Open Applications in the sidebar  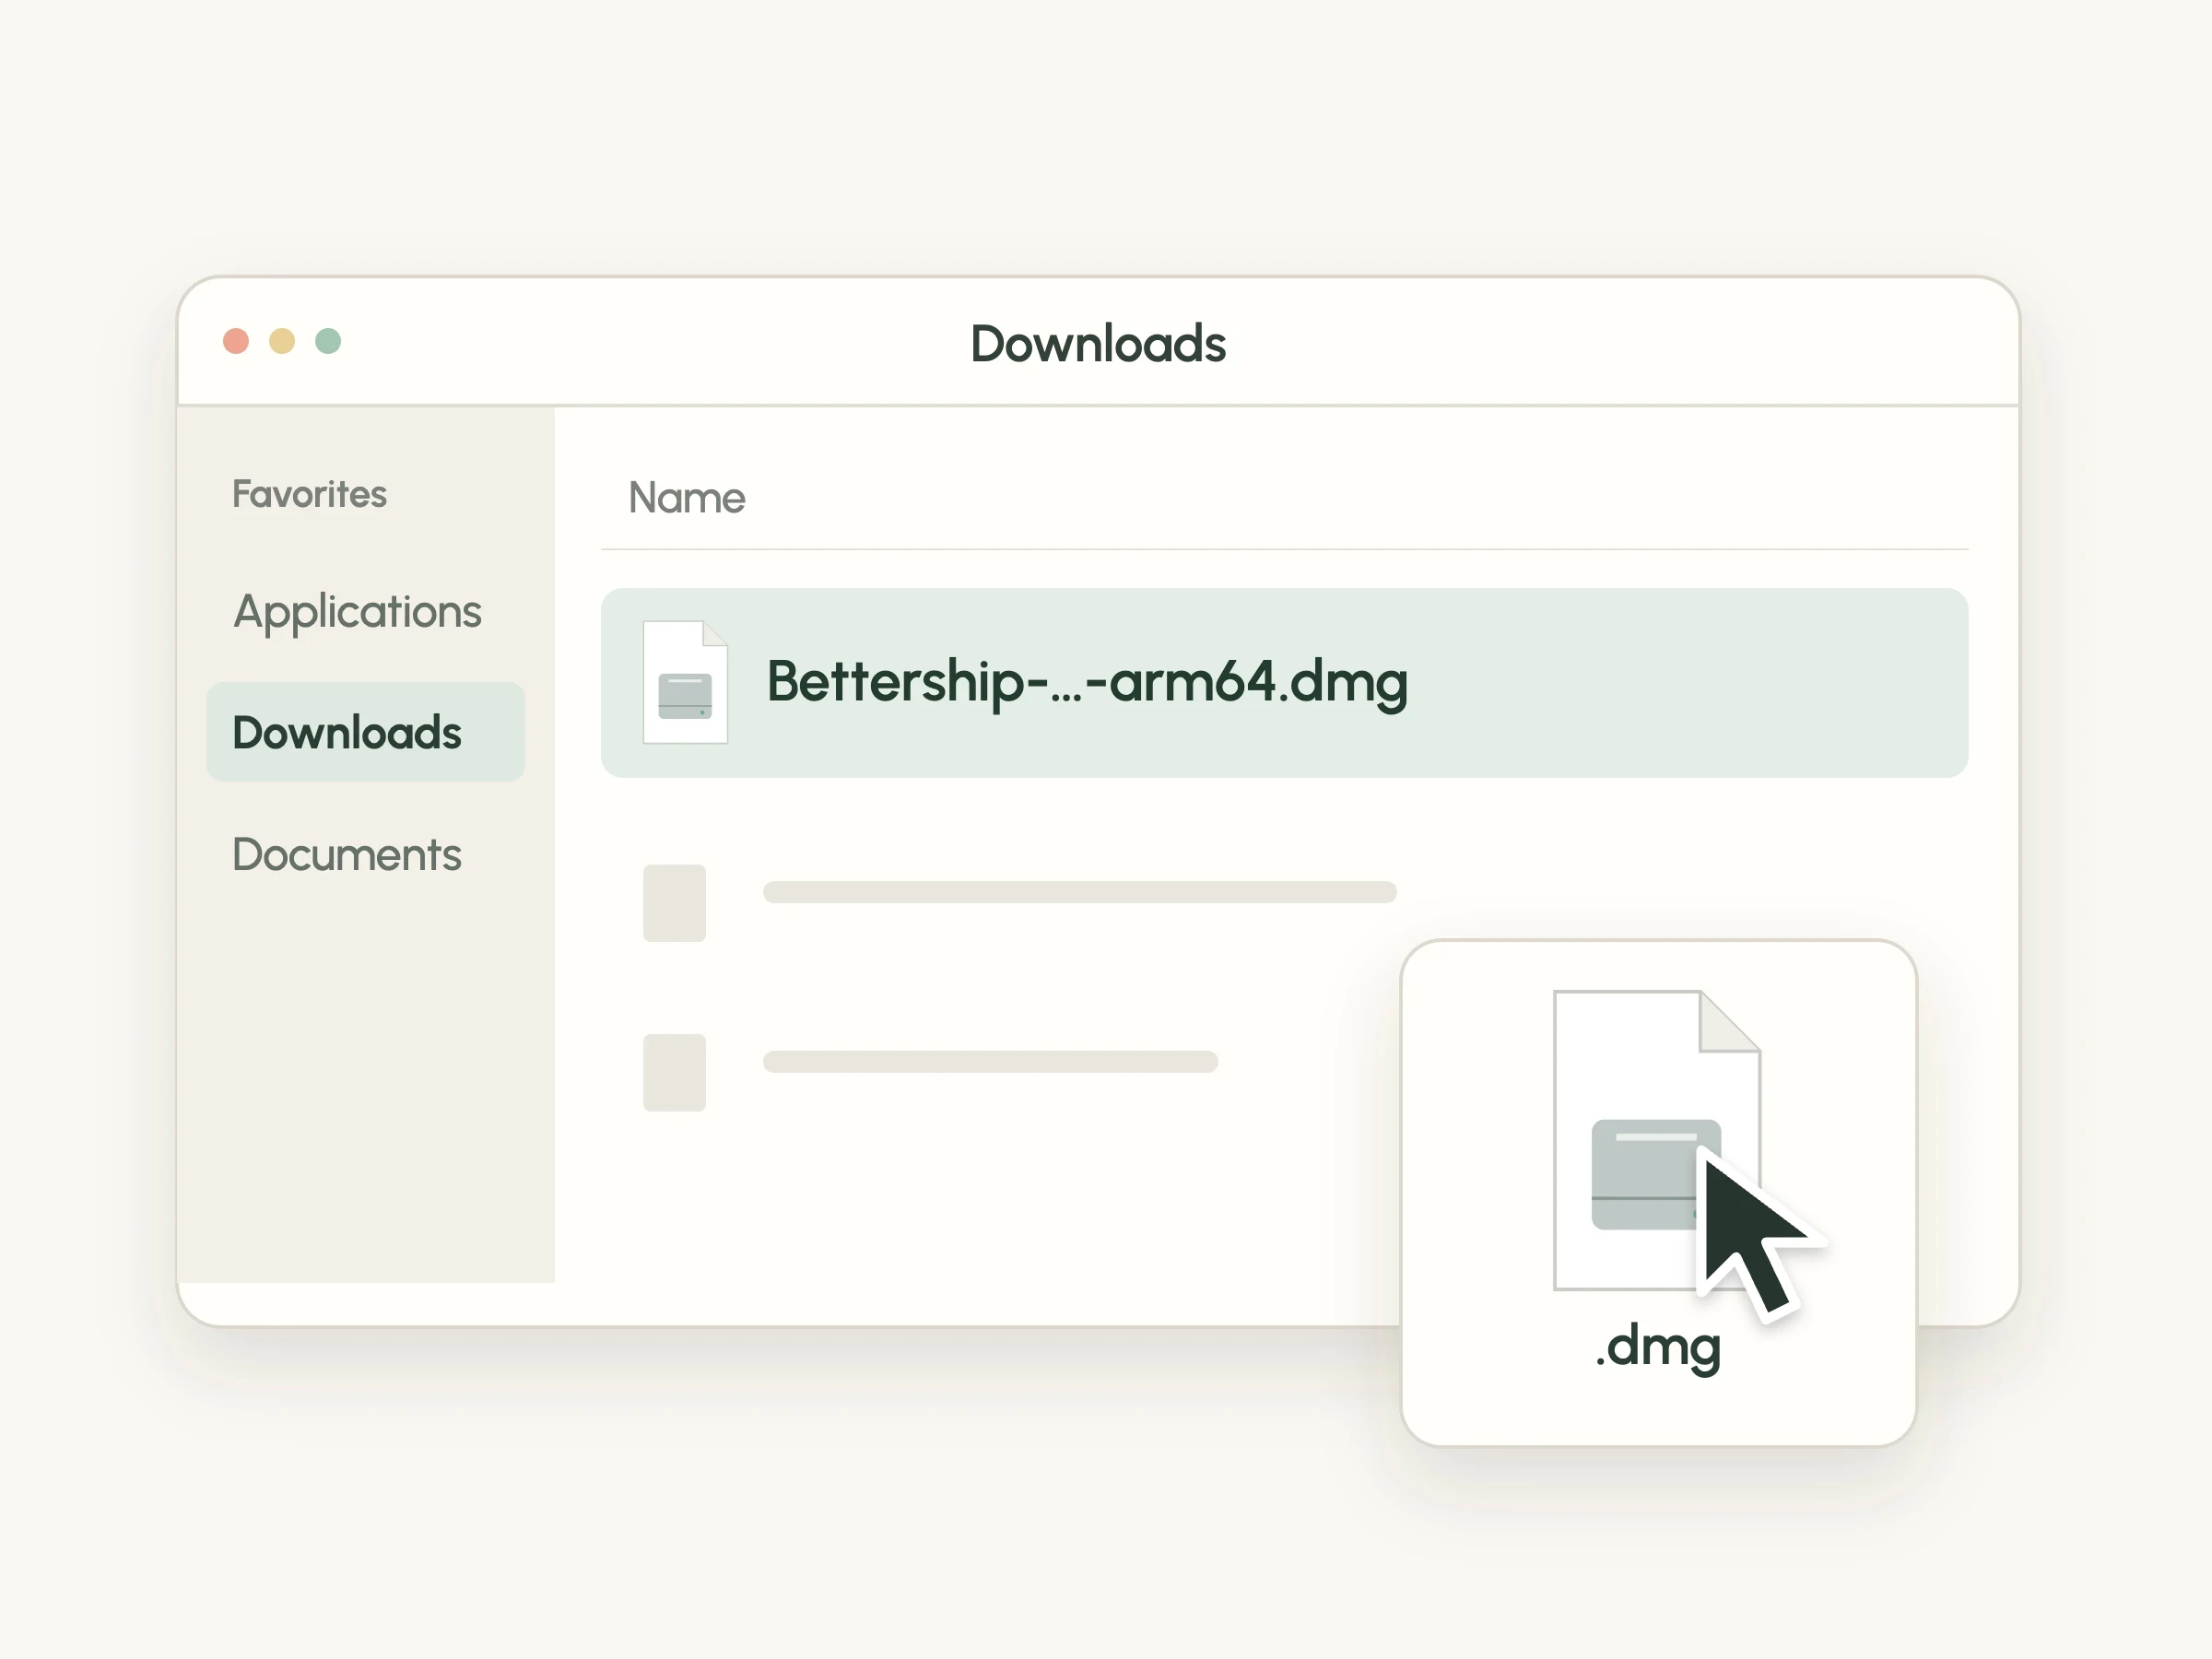(357, 612)
